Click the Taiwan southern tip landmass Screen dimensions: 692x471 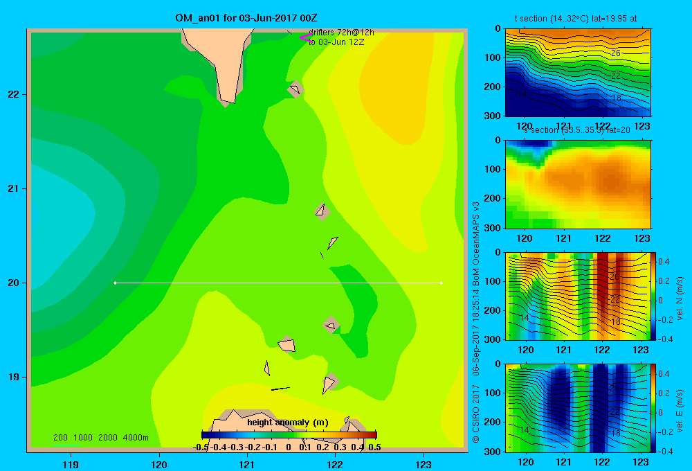tap(222, 62)
